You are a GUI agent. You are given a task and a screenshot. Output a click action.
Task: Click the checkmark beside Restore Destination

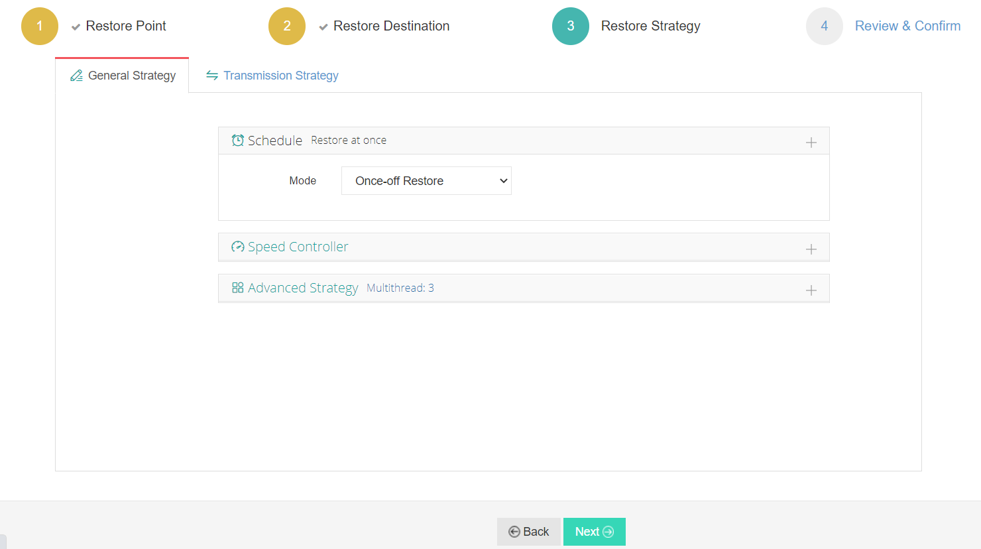(x=323, y=27)
